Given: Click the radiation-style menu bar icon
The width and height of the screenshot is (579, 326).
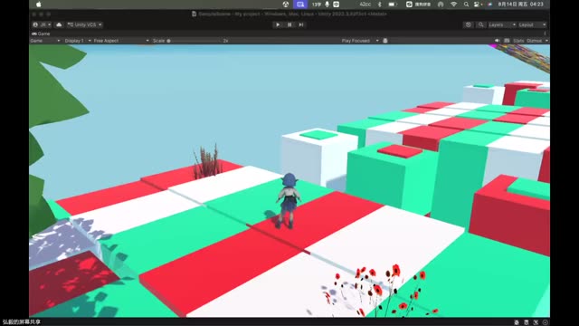Looking at the screenshot, I should tap(286, 5).
